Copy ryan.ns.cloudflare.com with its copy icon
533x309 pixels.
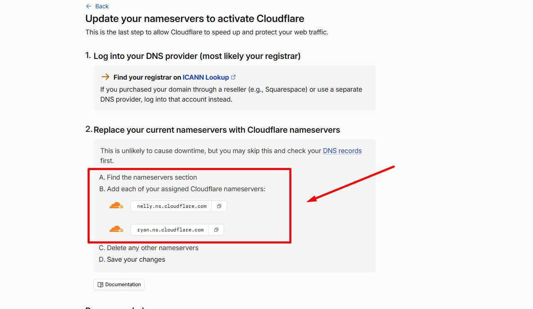[x=216, y=230]
